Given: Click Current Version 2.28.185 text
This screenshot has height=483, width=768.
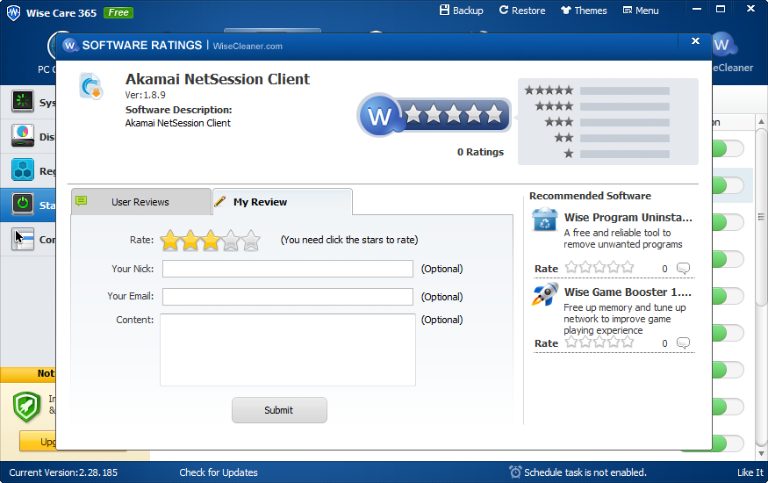Looking at the screenshot, I should point(63,472).
